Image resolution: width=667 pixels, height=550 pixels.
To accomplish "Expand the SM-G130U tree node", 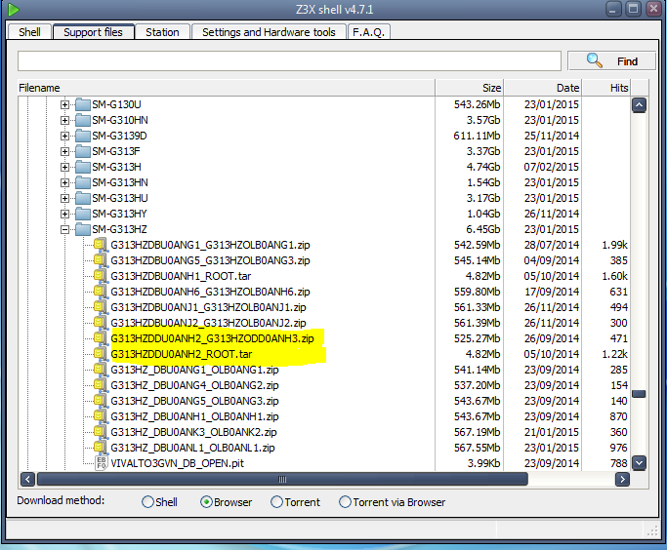I will [x=64, y=104].
